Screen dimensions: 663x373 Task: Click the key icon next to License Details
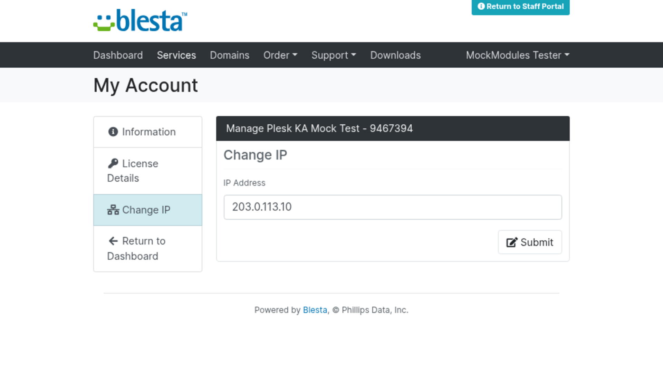113,163
